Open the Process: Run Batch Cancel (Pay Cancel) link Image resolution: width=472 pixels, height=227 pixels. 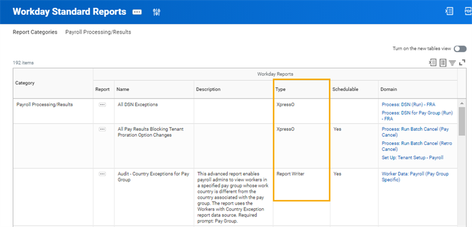click(415, 132)
